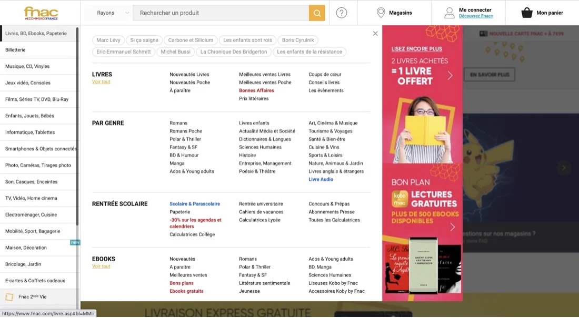Click the Eric-Emmanuel Schmitt chip
This screenshot has width=579, height=318.
pyautogui.click(x=124, y=52)
